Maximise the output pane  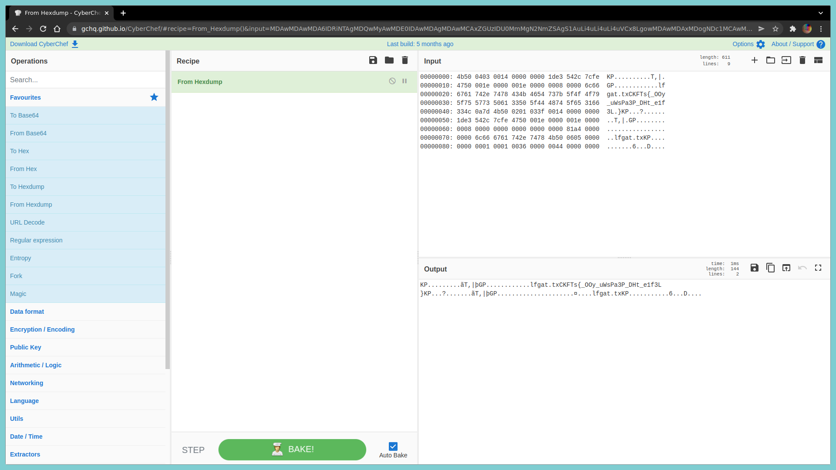click(818, 268)
